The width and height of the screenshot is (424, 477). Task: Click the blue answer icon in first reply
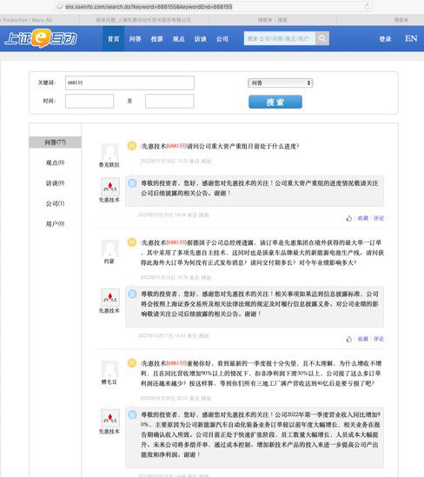tap(132, 182)
